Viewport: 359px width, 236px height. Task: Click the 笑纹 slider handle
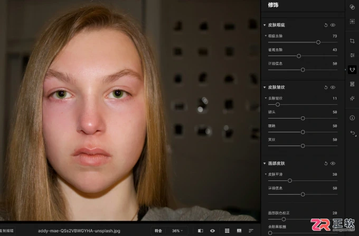303,146
